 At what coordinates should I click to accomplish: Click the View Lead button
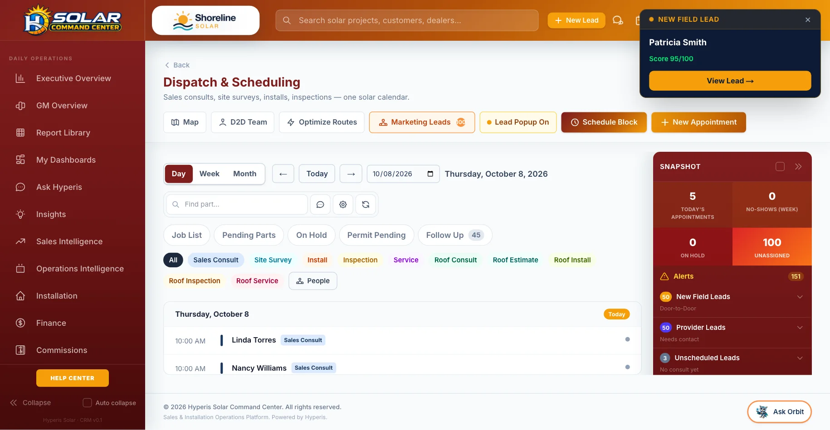(x=730, y=81)
